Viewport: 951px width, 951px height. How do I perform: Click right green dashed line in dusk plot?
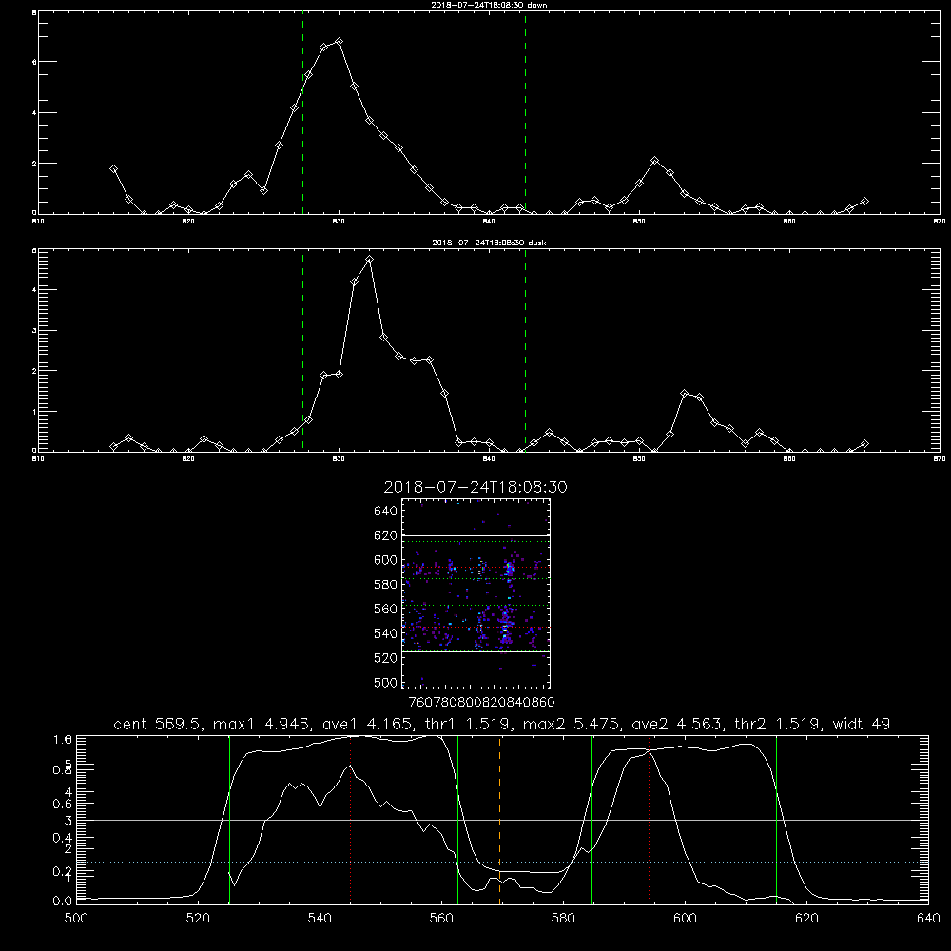tap(525, 350)
